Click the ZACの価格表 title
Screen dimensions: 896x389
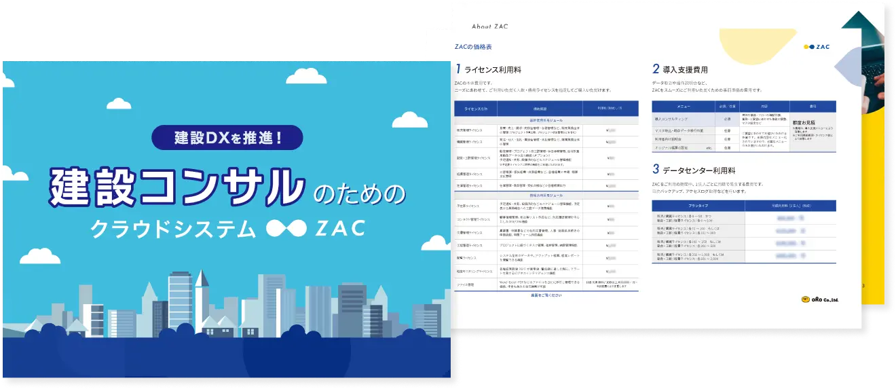(473, 47)
